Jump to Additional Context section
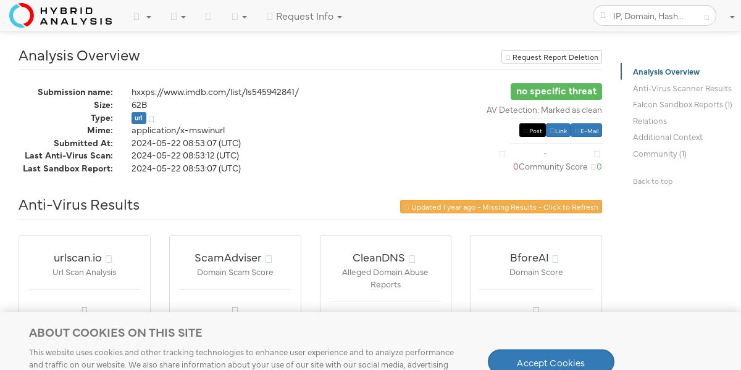Image resolution: width=741 pixels, height=370 pixels. pyautogui.click(x=668, y=138)
